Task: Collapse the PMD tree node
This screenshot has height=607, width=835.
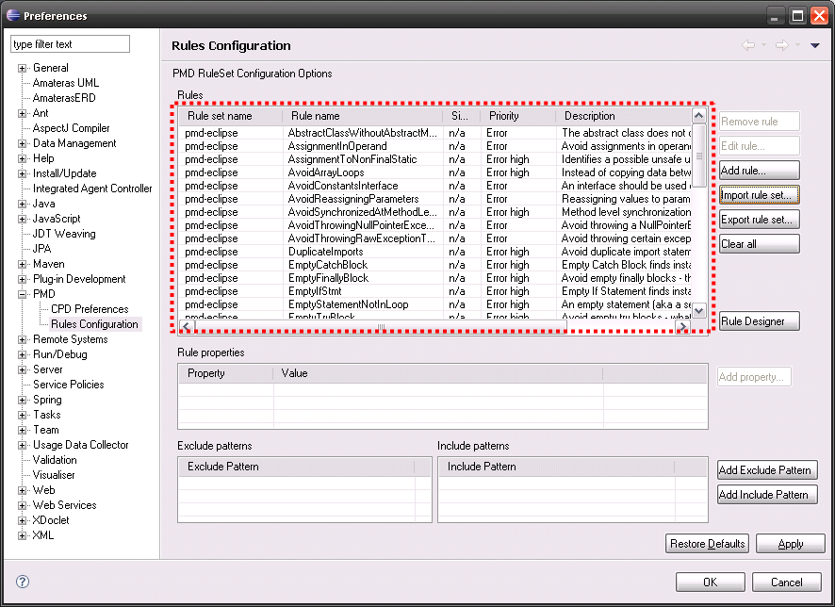Action: coord(23,294)
